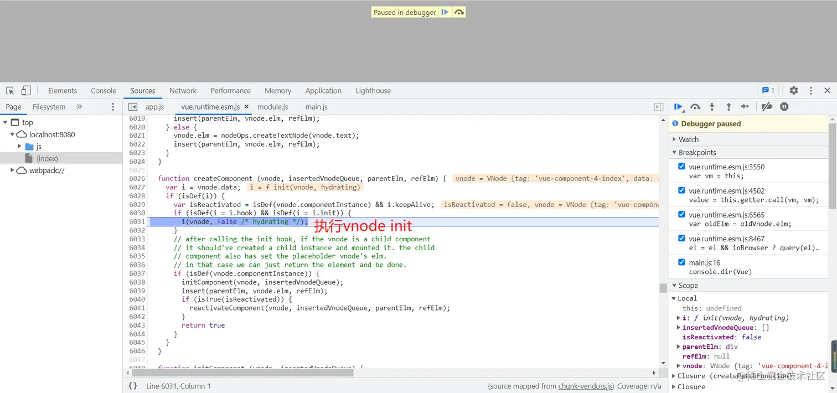Open DevTools more options menu
This screenshot has width=837, height=393.
811,91
